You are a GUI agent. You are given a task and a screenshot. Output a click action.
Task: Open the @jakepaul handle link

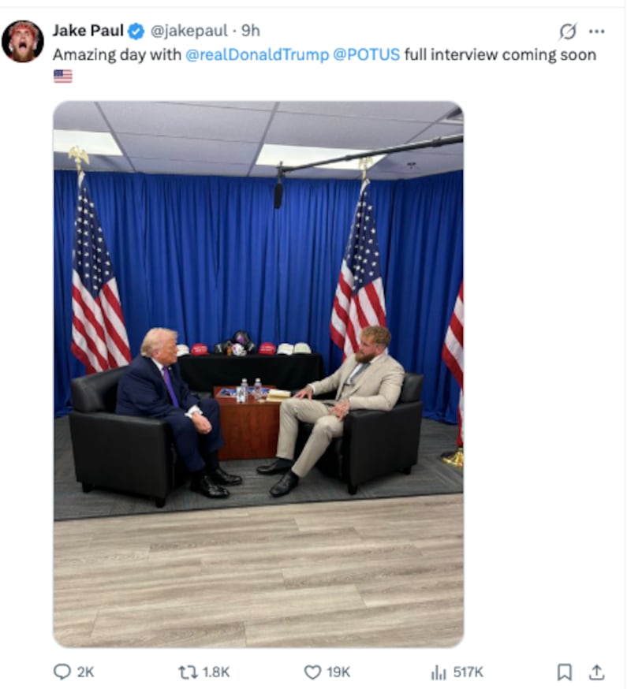pyautogui.click(x=189, y=31)
